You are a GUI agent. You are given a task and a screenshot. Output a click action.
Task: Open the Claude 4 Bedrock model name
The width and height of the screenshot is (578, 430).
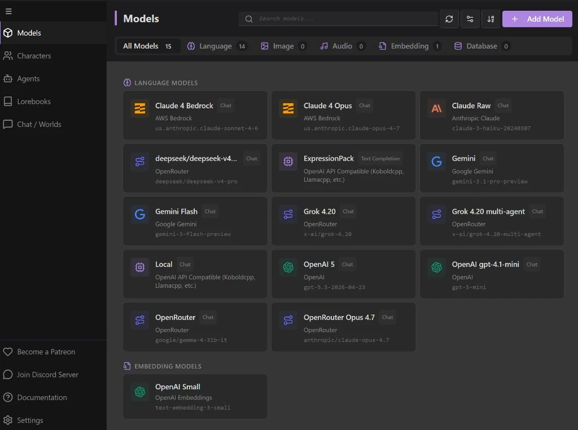184,106
